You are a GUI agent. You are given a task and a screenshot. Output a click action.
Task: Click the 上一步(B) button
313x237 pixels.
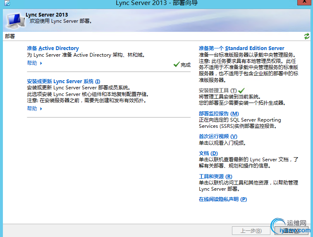(x=251, y=231)
